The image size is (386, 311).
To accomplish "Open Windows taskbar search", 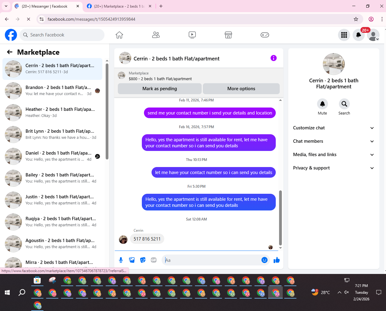I will [22, 292].
